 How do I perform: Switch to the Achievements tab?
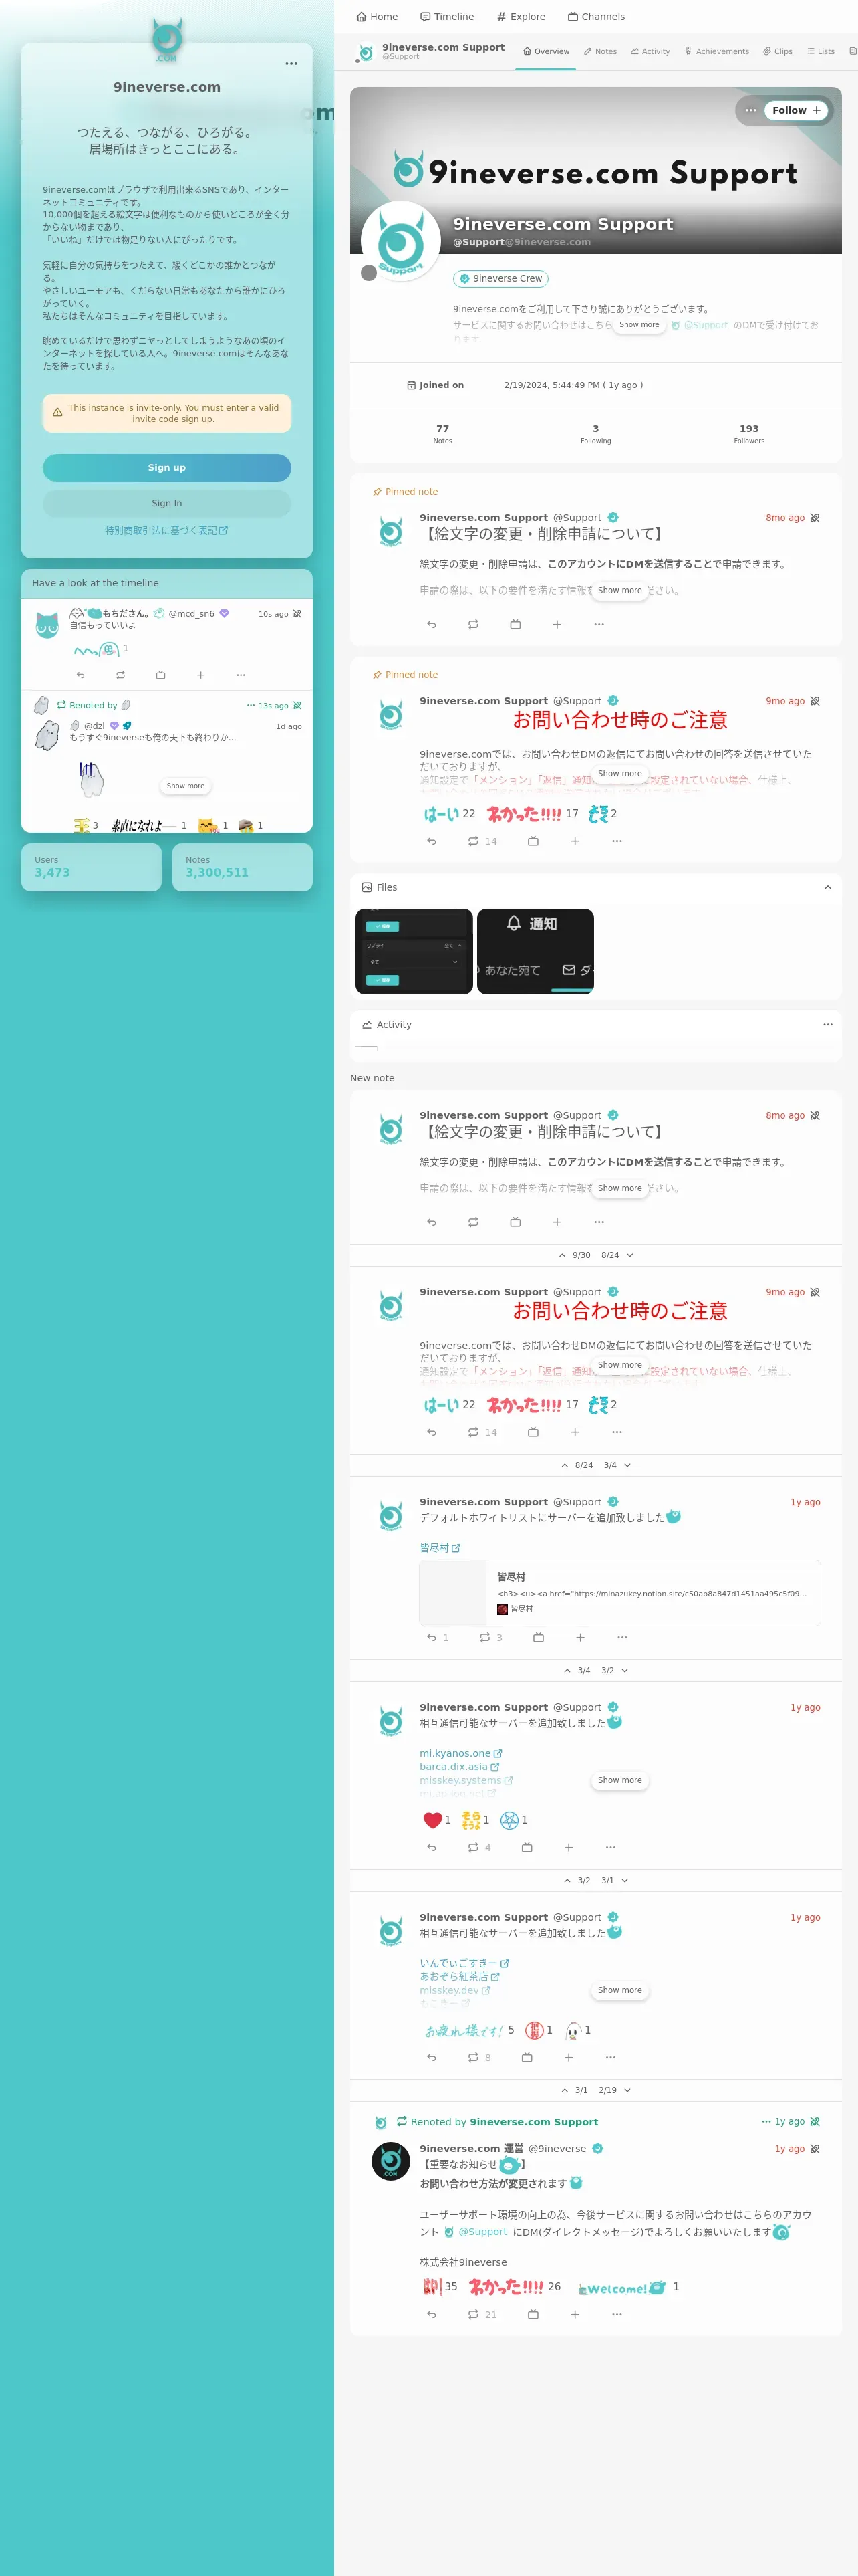pyautogui.click(x=717, y=52)
